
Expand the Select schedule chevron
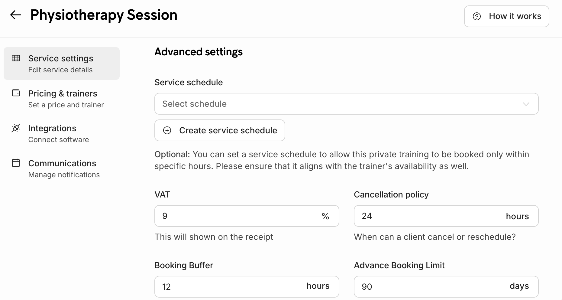(x=526, y=104)
